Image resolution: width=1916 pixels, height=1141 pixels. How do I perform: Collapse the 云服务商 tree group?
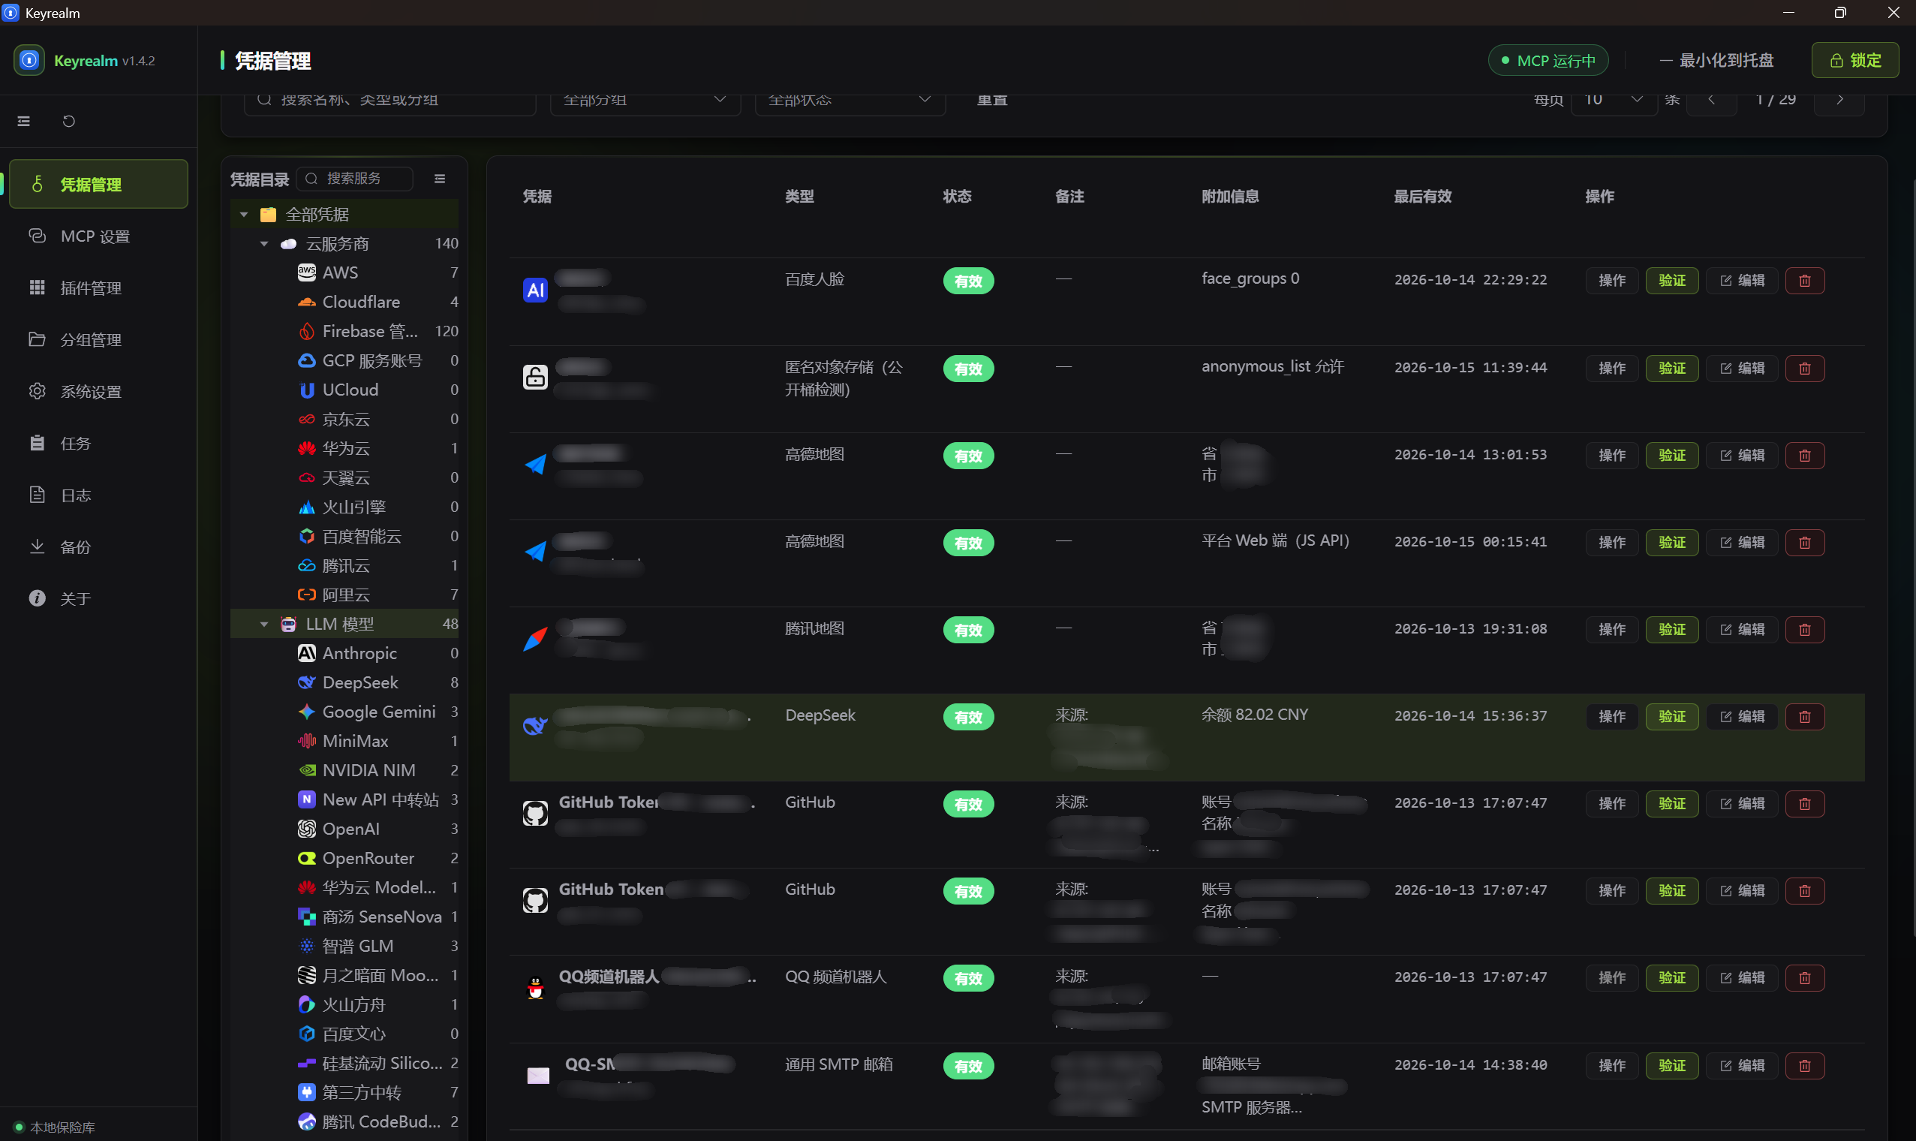point(263,243)
